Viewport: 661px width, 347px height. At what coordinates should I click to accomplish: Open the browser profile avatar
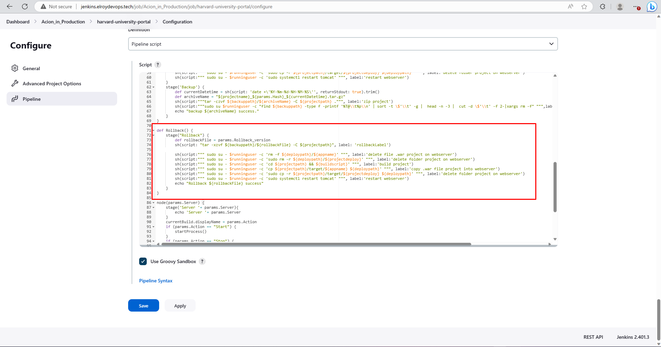pyautogui.click(x=620, y=7)
